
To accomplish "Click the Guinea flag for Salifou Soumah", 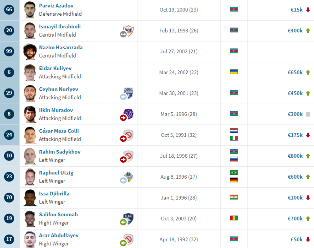I will pyautogui.click(x=234, y=218).
